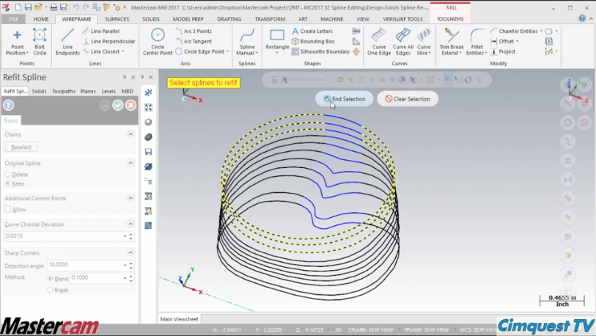Switch to the HOME ribbon tab
Image resolution: width=596 pixels, height=336 pixels.
[x=40, y=19]
